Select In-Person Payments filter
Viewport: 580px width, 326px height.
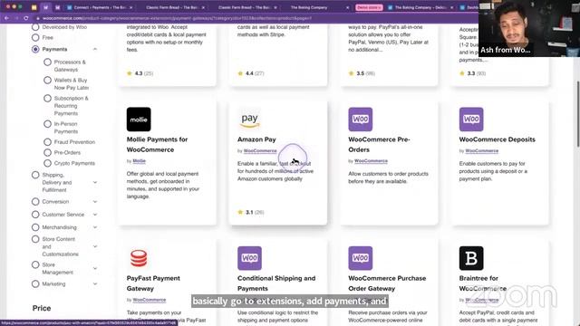coord(47,124)
